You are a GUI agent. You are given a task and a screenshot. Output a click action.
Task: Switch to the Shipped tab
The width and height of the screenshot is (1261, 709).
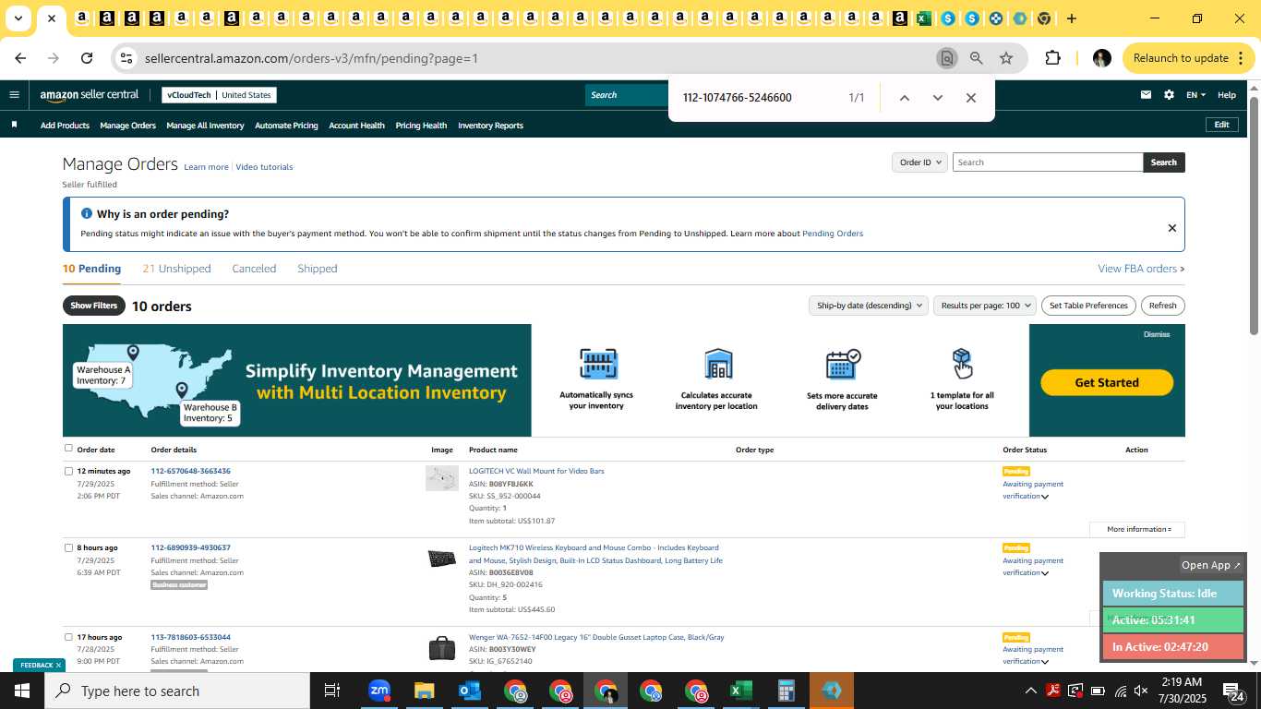point(318,269)
